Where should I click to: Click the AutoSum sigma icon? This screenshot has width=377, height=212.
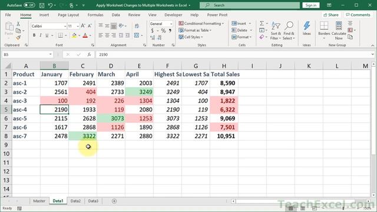(262, 24)
